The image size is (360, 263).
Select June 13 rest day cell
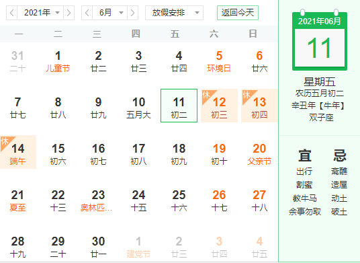pos(259,106)
